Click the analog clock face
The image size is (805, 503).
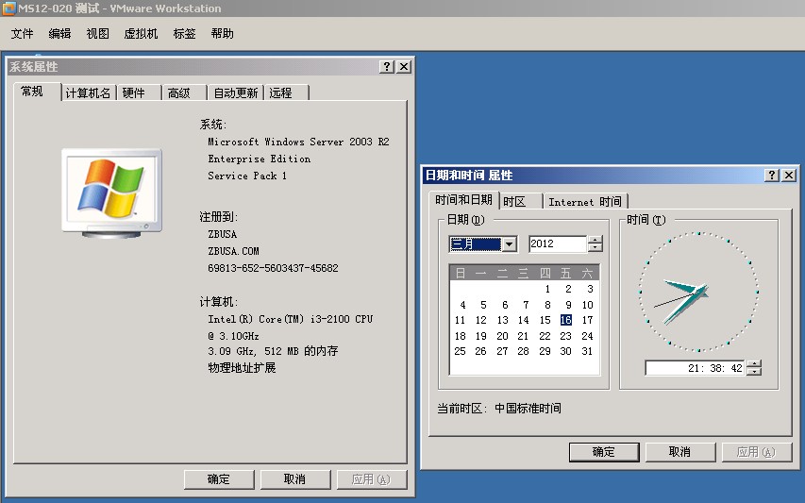tap(698, 292)
